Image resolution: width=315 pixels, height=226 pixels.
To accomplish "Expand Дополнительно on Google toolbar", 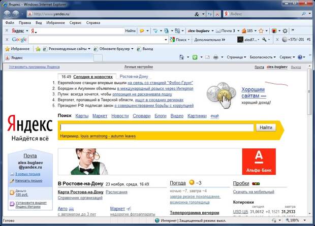I will [209, 40].
